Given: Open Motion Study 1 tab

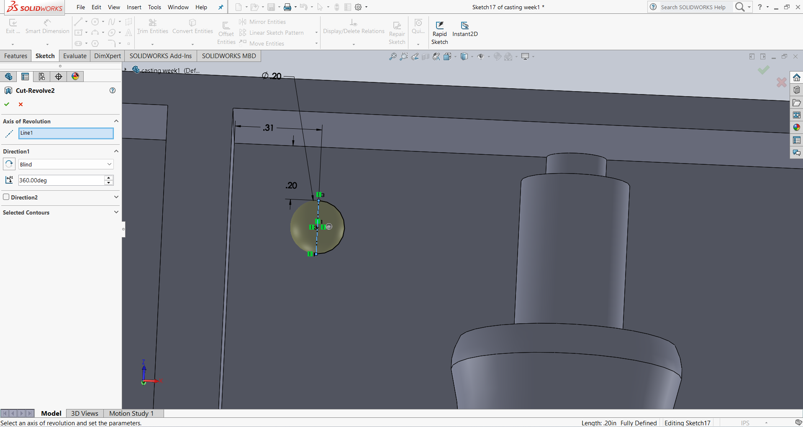Looking at the screenshot, I should [x=131, y=413].
